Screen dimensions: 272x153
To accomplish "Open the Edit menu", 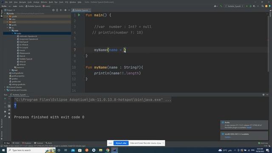I will [11, 2].
